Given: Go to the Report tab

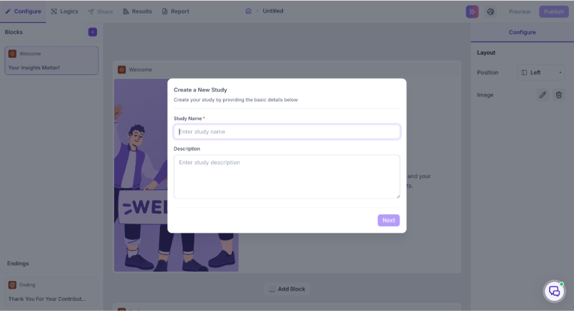Looking at the screenshot, I should [175, 11].
